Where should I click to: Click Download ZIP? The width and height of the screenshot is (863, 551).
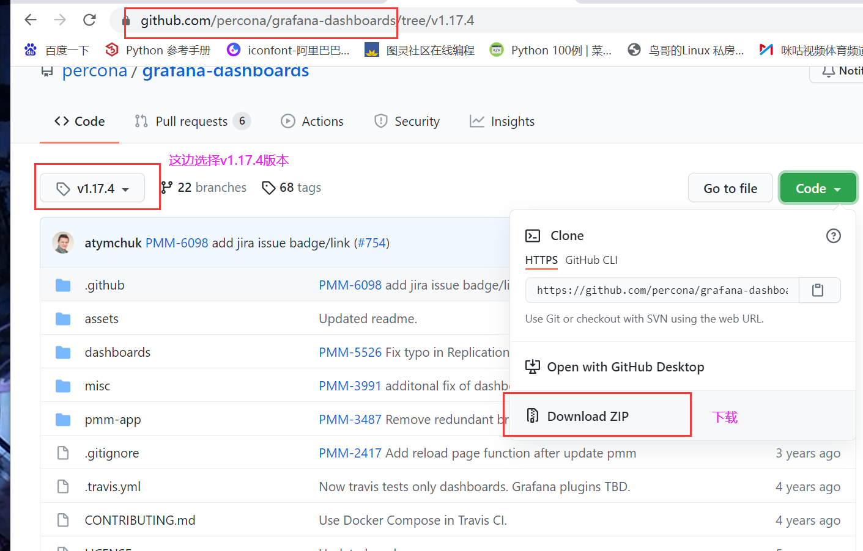[x=577, y=416]
